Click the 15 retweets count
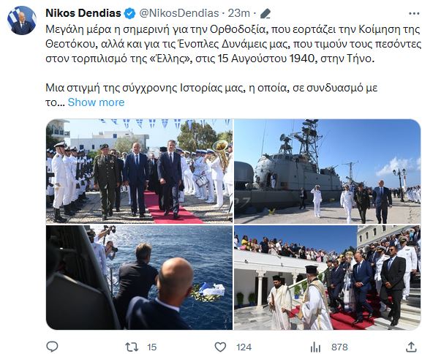The image size is (422, 354). (152, 347)
